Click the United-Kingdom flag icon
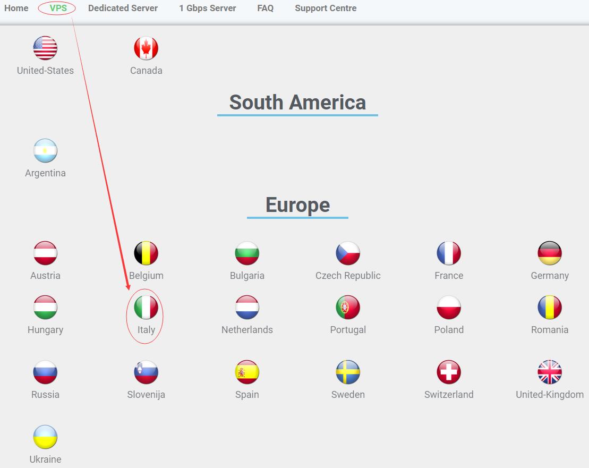Screen dimensions: 589x468 pos(550,372)
